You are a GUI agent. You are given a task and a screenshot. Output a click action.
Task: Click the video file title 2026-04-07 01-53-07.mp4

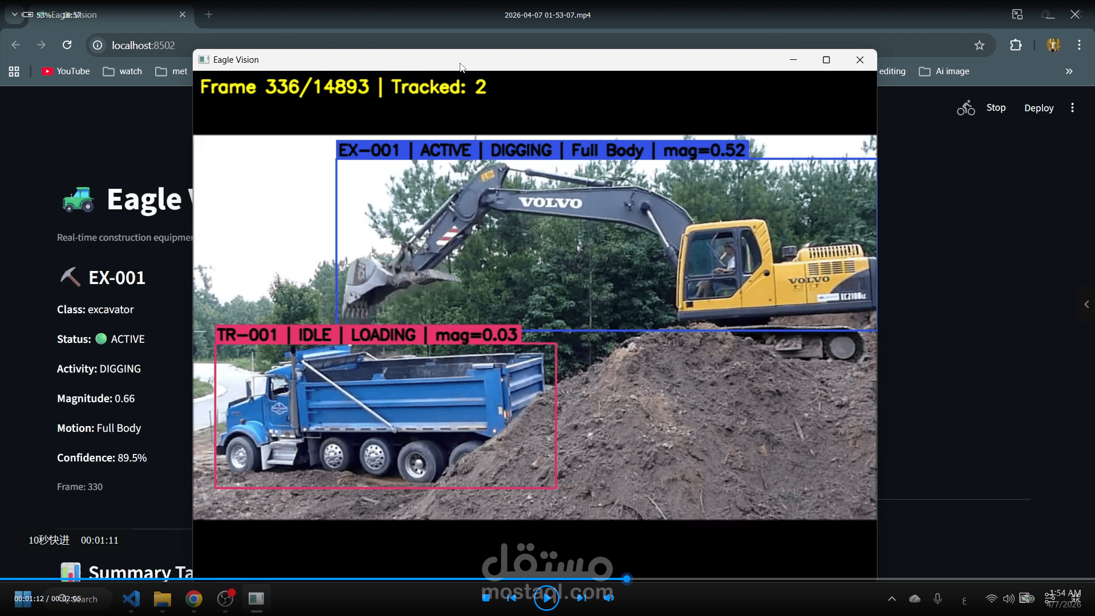(x=547, y=15)
